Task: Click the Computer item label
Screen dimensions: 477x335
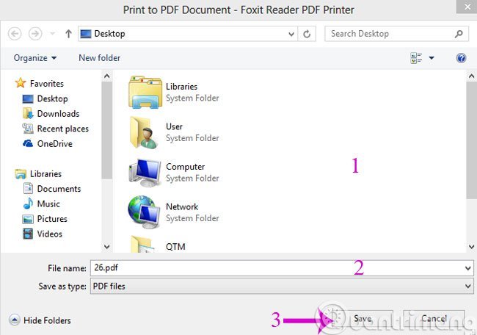Action: coord(185,167)
